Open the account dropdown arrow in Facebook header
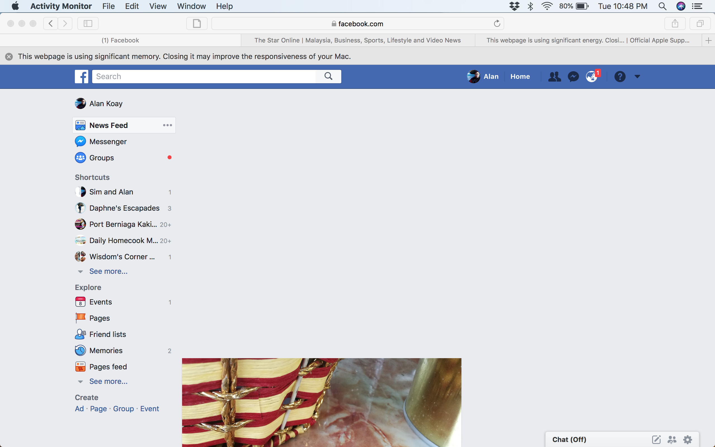 [x=637, y=77]
